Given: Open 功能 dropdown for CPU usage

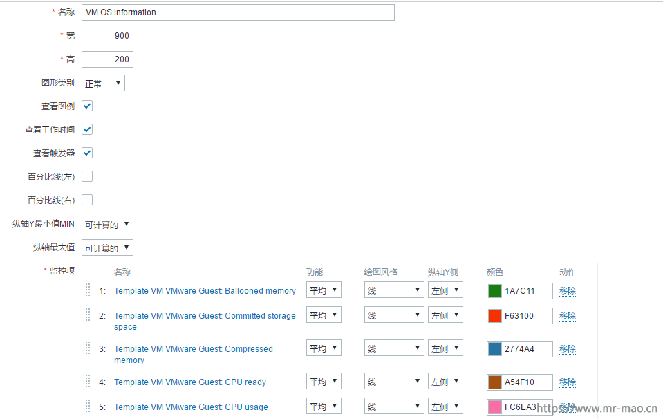Looking at the screenshot, I should click(324, 407).
